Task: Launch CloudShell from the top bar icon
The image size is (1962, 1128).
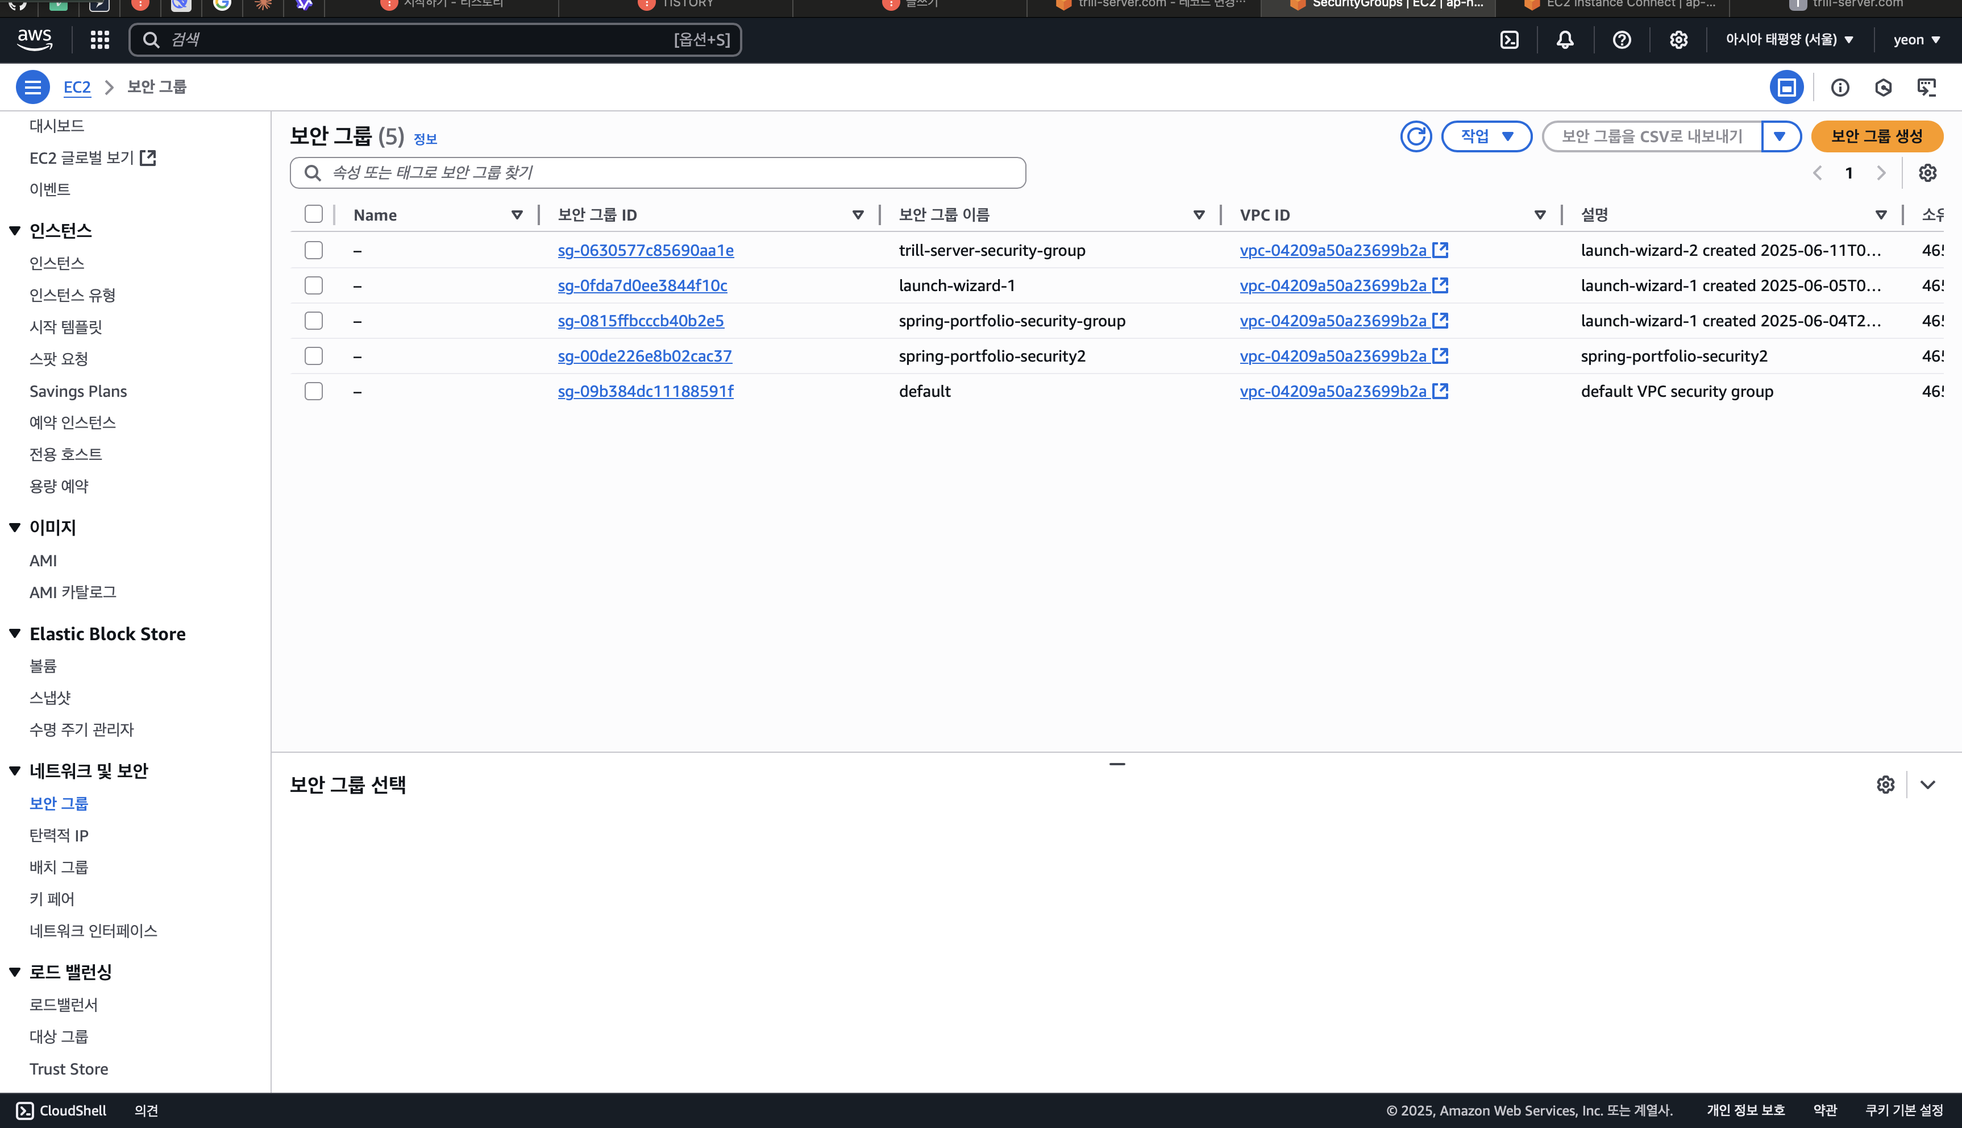Action: 1509,39
